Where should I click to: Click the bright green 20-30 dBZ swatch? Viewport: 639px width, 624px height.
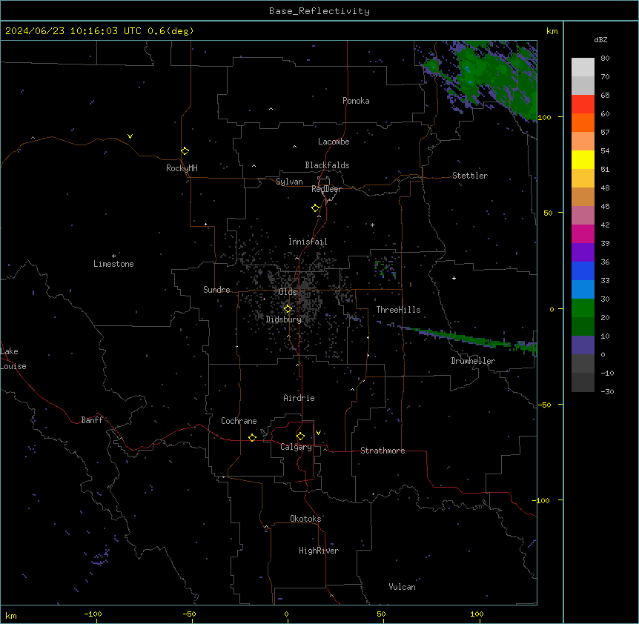(583, 308)
